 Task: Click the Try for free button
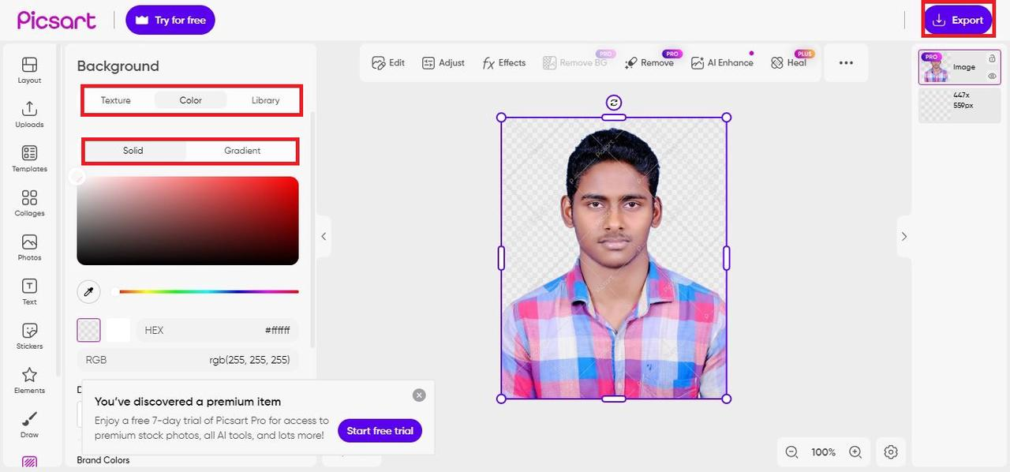tap(170, 21)
